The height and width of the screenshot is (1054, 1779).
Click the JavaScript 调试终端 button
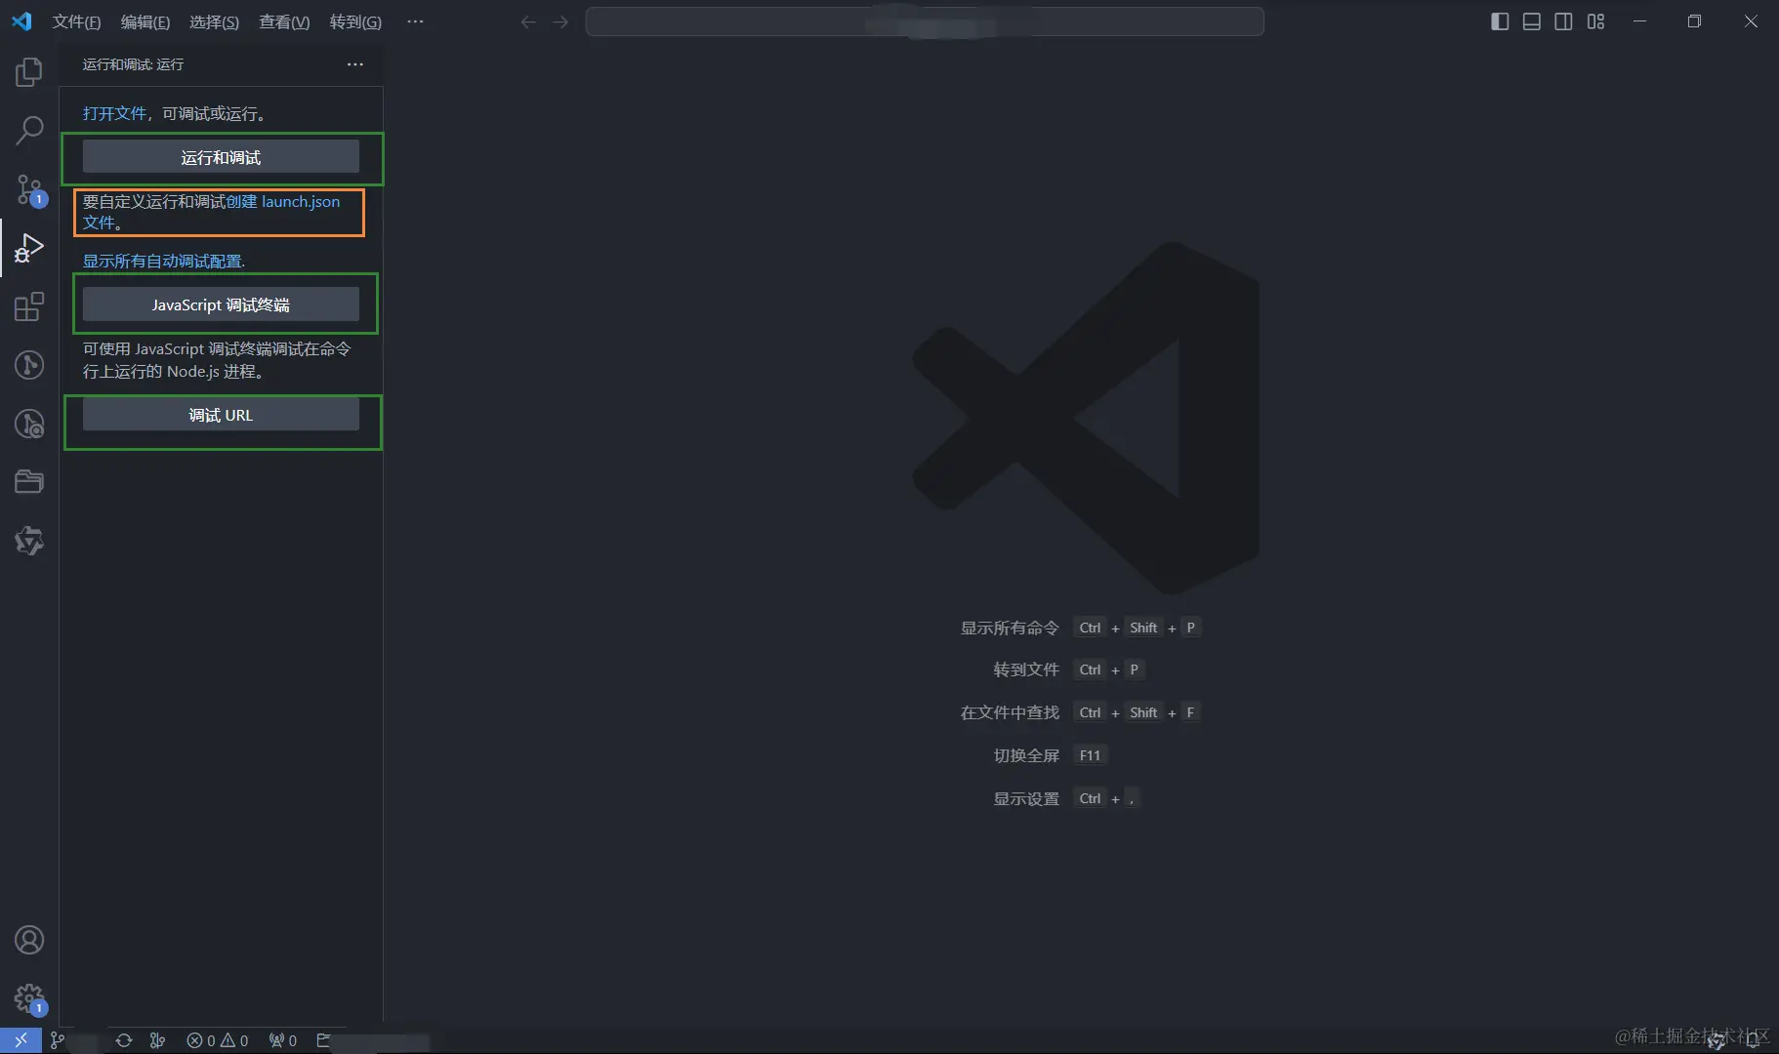(x=221, y=304)
